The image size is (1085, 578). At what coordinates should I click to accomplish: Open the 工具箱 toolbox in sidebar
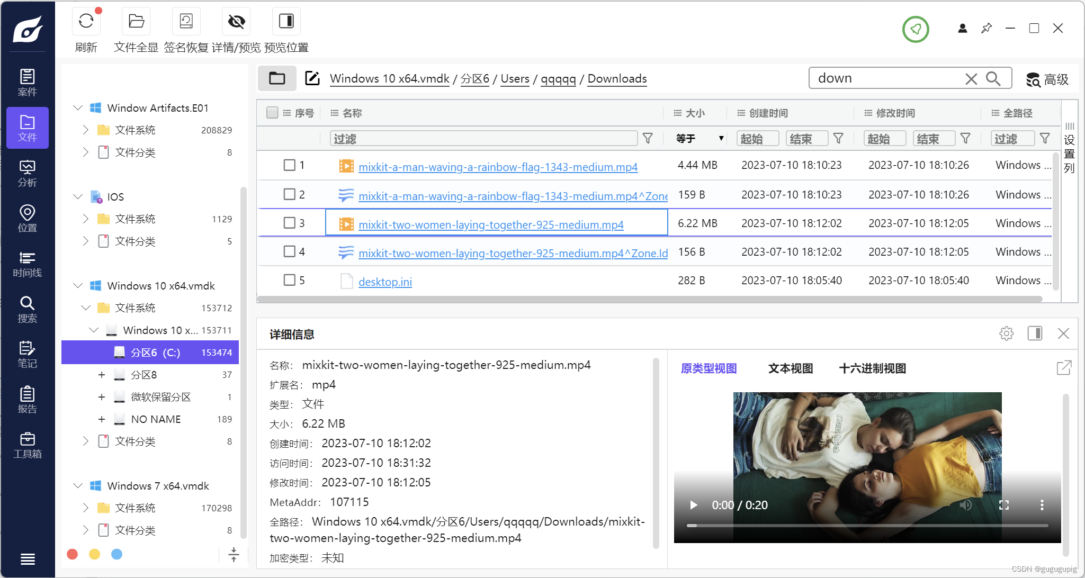[x=27, y=445]
